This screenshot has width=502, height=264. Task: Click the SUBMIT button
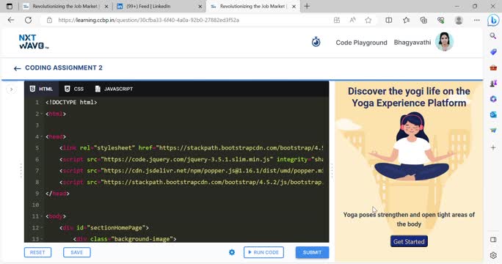[312, 252]
